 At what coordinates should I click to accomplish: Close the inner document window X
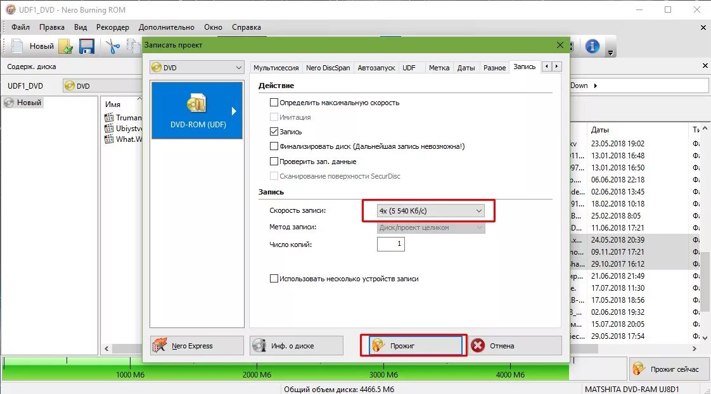pos(703,28)
